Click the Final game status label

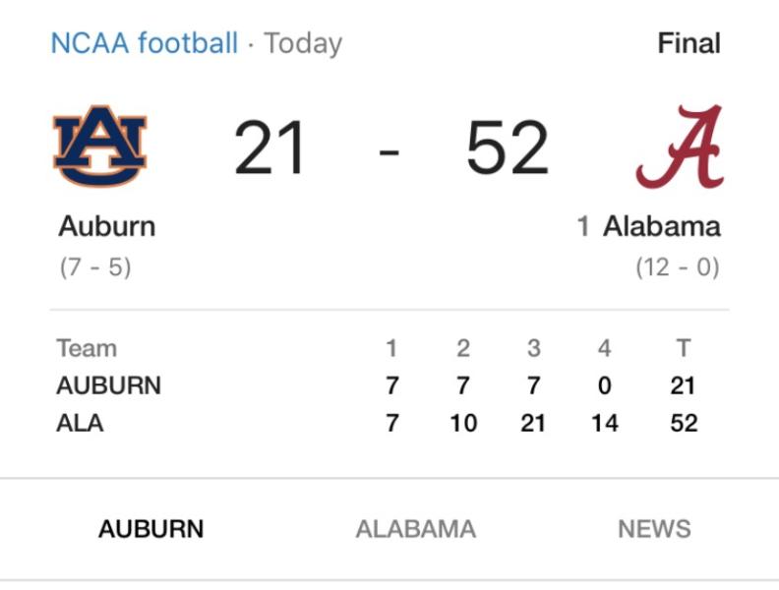(x=689, y=43)
